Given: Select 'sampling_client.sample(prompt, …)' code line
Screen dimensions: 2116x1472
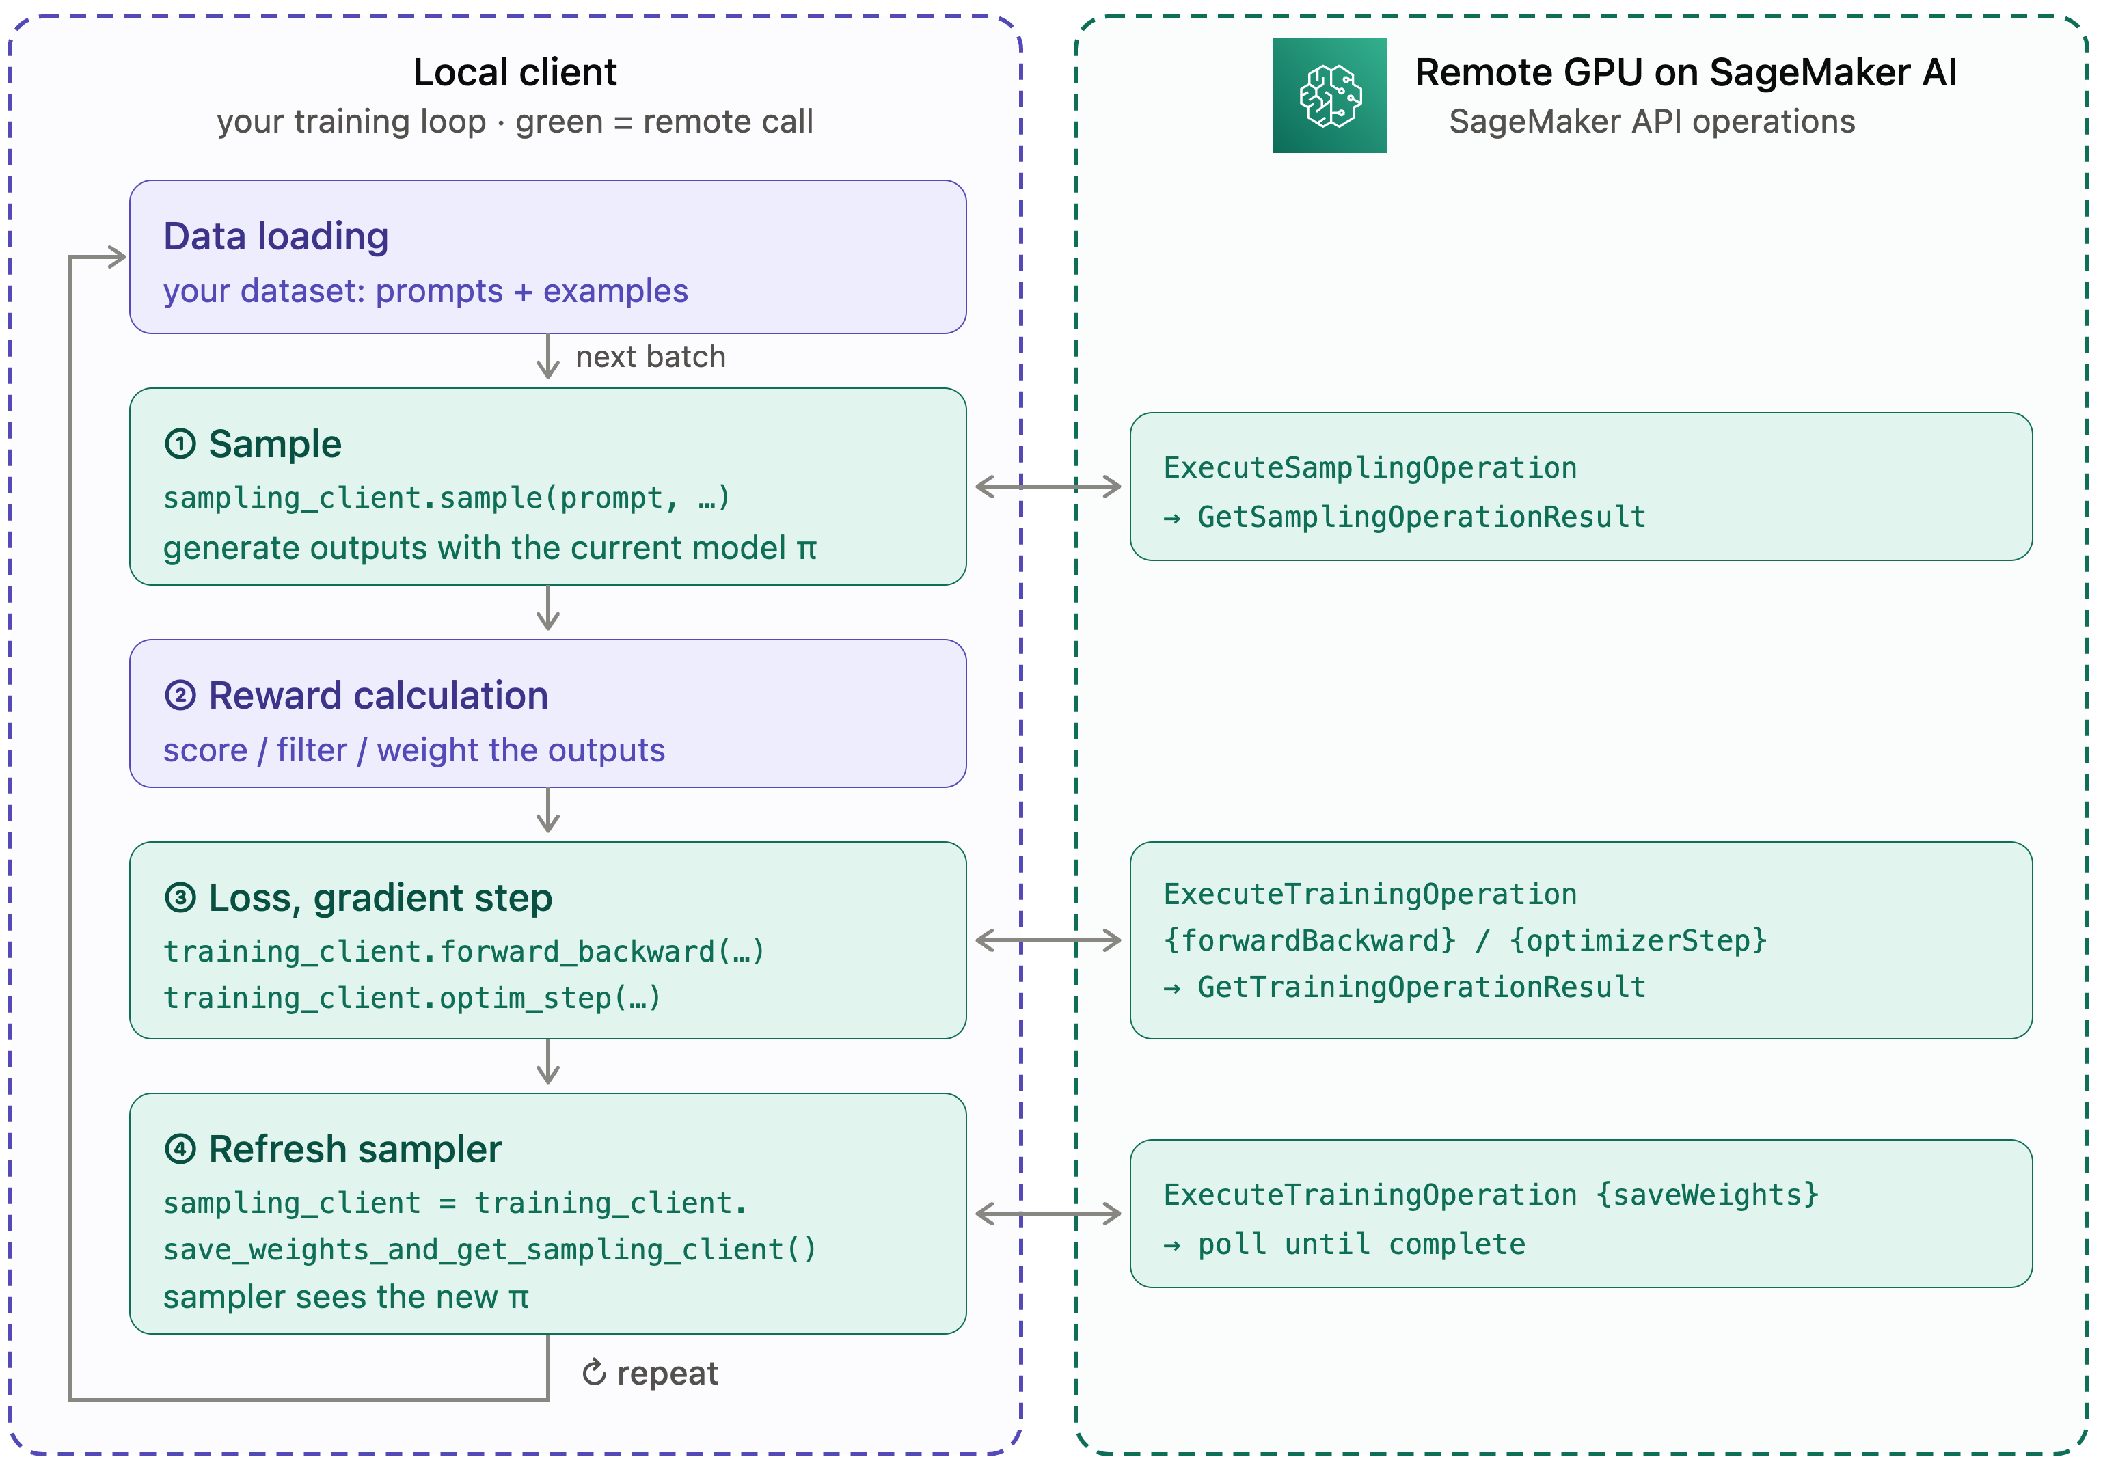Looking at the screenshot, I should [x=446, y=498].
